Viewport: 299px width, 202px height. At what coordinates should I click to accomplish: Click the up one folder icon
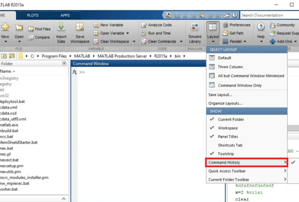(4, 56)
